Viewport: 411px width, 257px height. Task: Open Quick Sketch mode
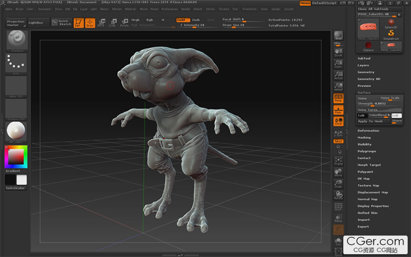(62, 22)
